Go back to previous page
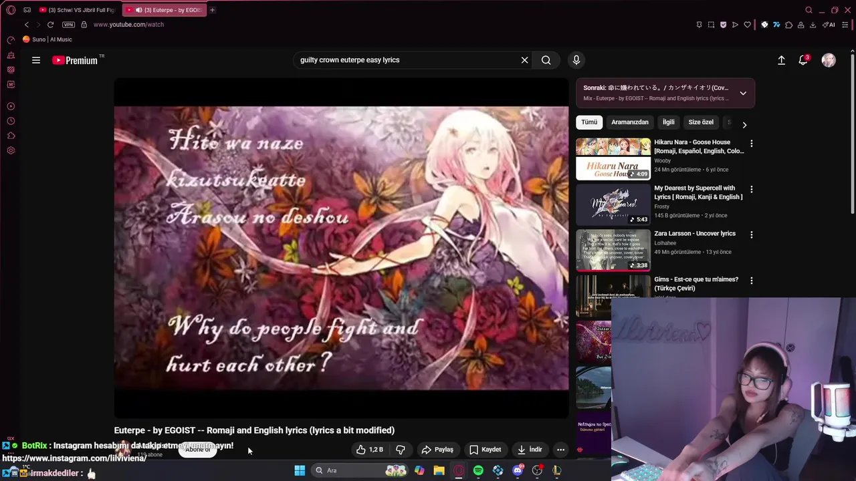856x481 pixels. tap(27, 25)
